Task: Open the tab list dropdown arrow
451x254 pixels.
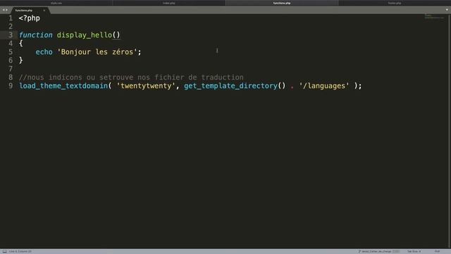Action: [x=447, y=10]
